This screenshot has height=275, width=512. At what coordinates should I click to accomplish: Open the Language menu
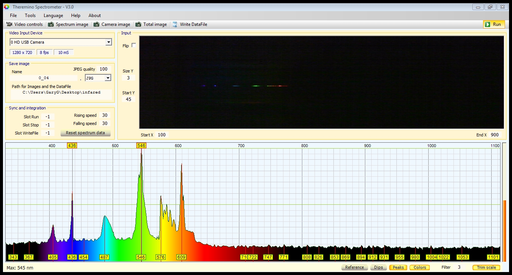pos(53,16)
